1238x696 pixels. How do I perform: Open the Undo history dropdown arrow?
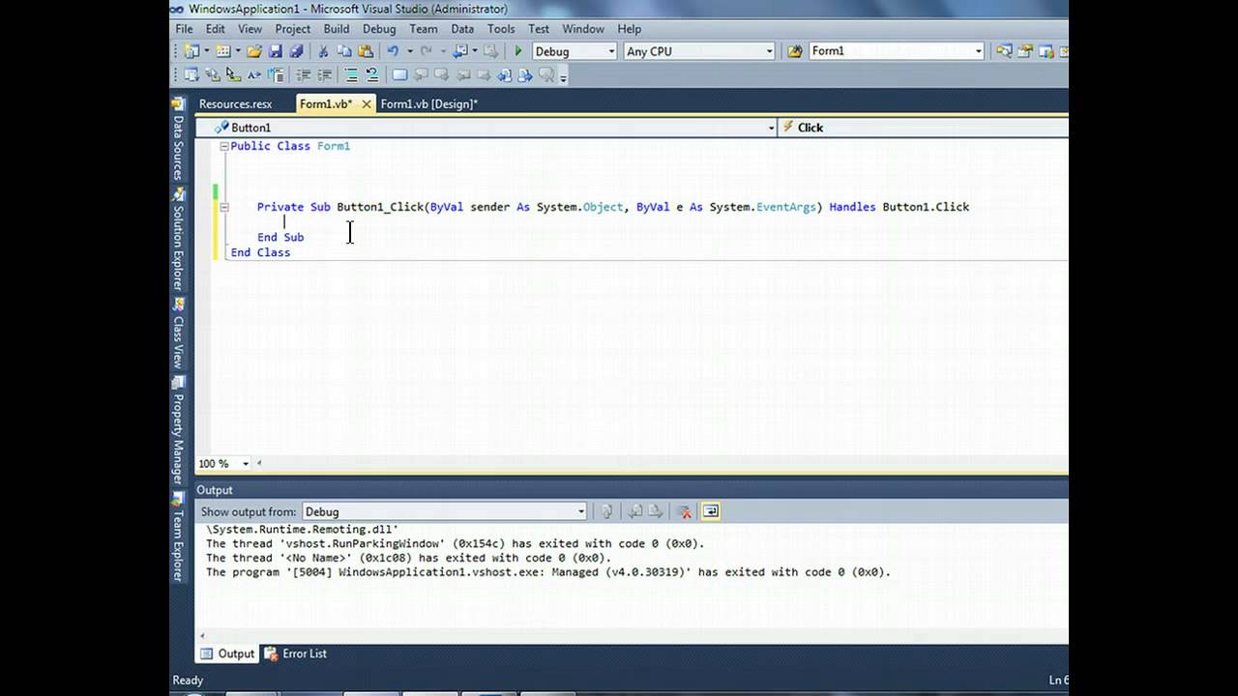tap(410, 51)
